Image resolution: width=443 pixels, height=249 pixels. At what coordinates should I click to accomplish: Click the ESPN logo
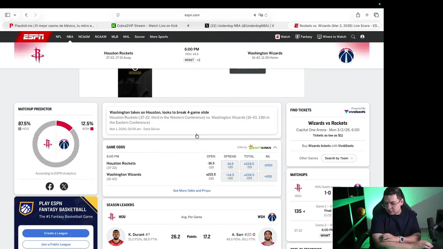pos(34,37)
